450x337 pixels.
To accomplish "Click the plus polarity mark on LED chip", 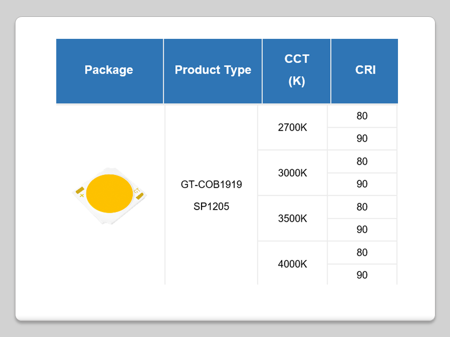I will click(82, 195).
